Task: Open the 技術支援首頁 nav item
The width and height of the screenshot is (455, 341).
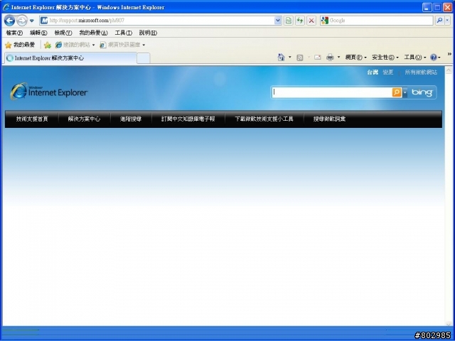Action: [32, 119]
